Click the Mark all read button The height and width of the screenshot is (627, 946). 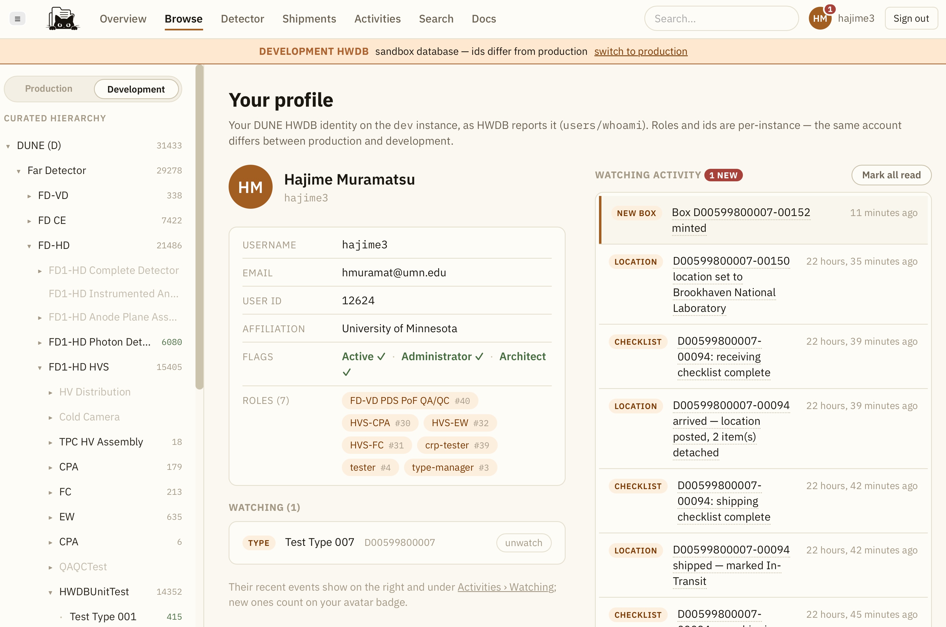tap(891, 175)
